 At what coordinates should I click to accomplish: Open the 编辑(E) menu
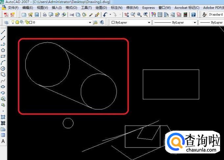coord(28,8)
